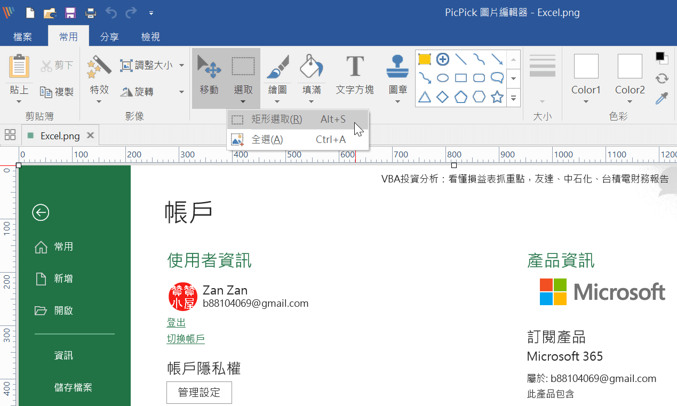This screenshot has width=677, height=406.
Task: Choose the pentagon shape
Action: point(461,97)
